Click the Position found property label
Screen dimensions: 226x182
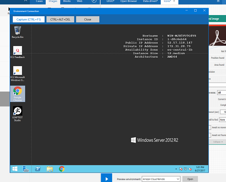(217, 58)
